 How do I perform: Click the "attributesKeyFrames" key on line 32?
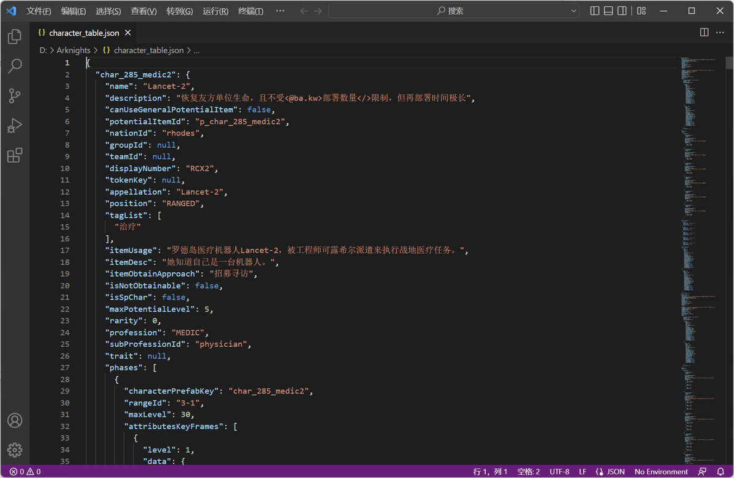coord(174,426)
